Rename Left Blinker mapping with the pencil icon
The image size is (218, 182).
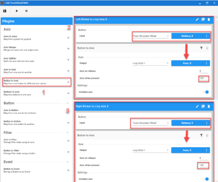tap(197, 19)
